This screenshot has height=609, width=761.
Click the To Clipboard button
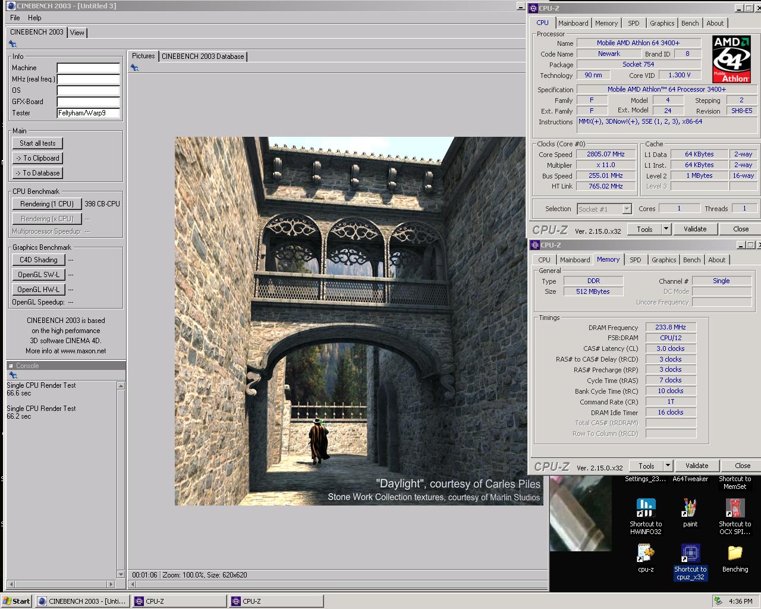pos(37,158)
